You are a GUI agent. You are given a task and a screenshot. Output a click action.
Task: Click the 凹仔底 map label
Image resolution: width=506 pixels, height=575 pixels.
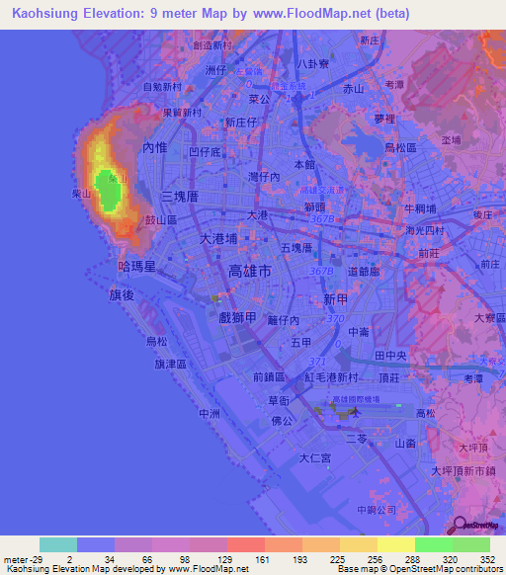pos(205,152)
